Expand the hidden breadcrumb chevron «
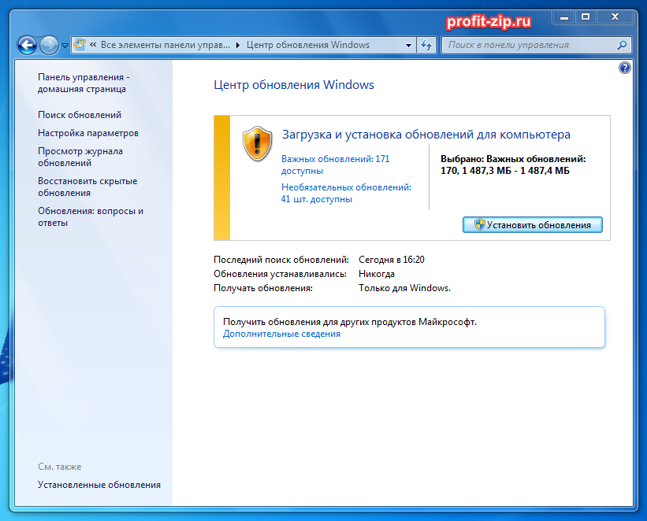The width and height of the screenshot is (647, 521). click(x=93, y=45)
